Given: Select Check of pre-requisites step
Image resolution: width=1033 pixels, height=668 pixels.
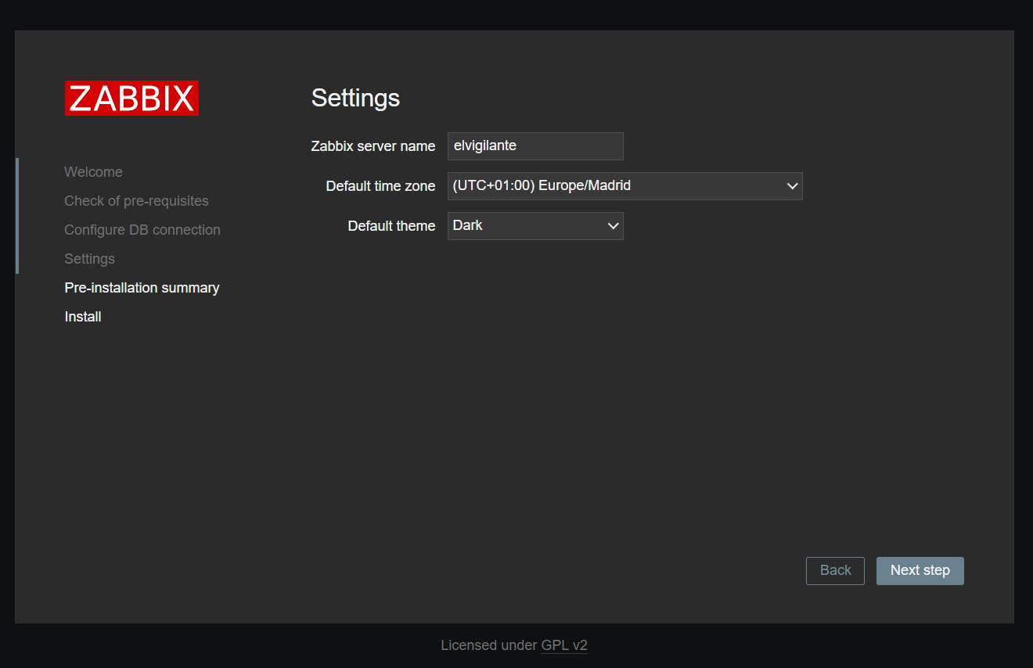Looking at the screenshot, I should coord(136,201).
